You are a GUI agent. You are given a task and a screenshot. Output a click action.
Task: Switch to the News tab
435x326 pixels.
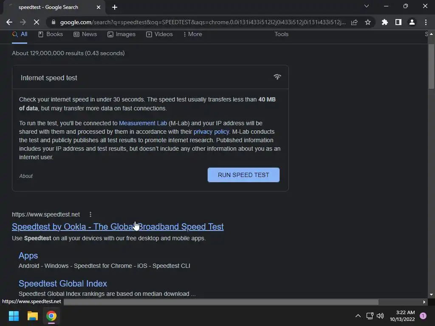click(x=85, y=34)
